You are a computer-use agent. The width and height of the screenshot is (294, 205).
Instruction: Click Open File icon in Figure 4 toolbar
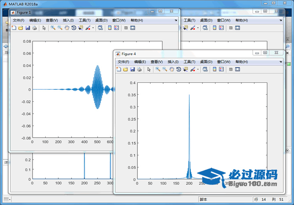point(125,69)
